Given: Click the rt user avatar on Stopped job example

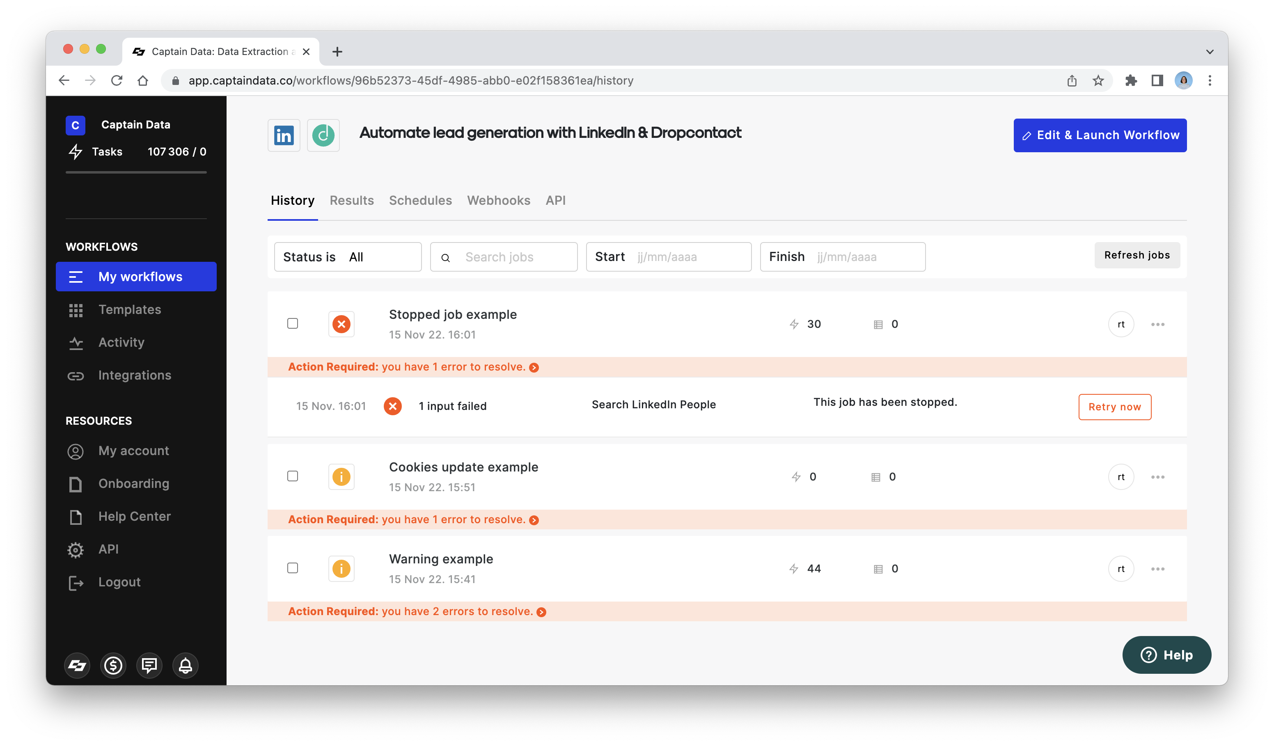Looking at the screenshot, I should point(1121,325).
